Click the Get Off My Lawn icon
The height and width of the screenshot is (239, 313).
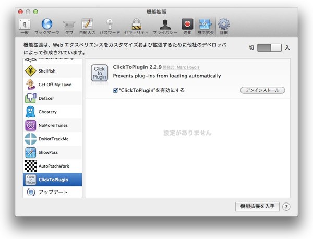[31, 85]
